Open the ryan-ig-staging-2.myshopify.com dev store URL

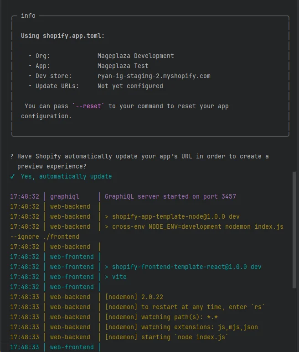pyautogui.click(x=154, y=76)
